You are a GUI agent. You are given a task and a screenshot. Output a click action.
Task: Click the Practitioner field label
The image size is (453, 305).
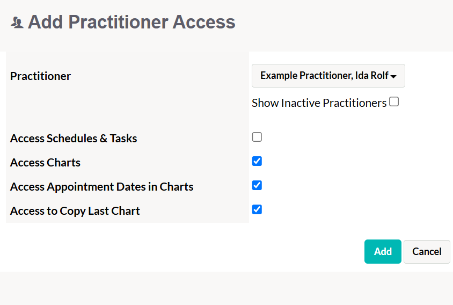pyautogui.click(x=40, y=76)
